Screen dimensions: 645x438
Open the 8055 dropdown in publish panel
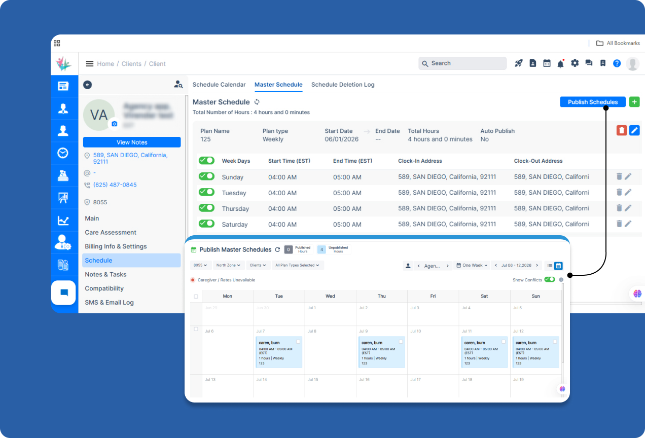click(x=200, y=265)
